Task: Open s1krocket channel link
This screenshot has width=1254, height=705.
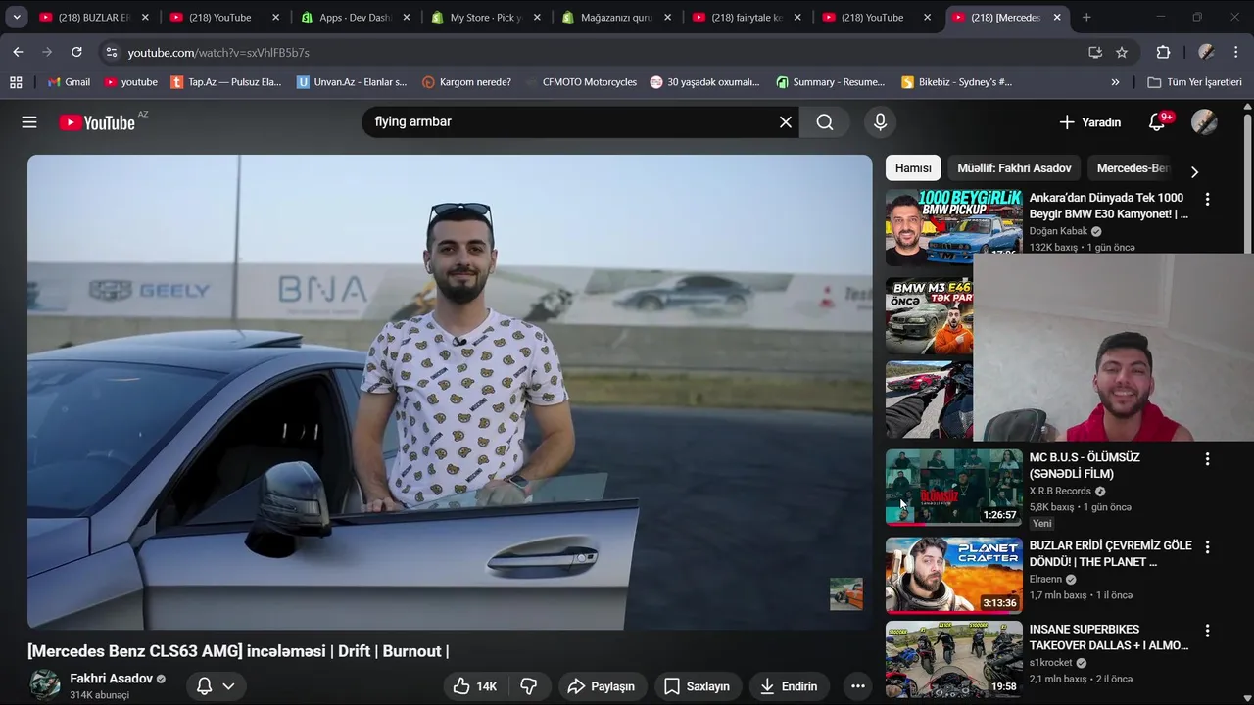Action: (1051, 662)
